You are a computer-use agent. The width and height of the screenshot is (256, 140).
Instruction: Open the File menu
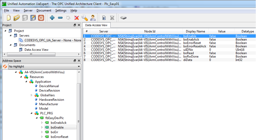point(7,10)
